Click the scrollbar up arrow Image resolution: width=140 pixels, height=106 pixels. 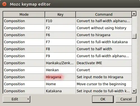pos(134,14)
